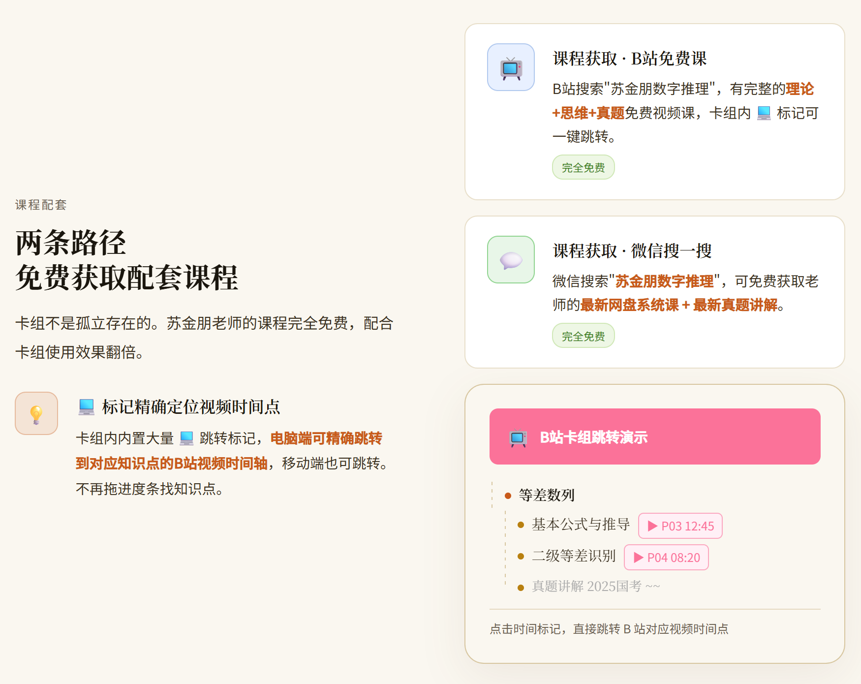Click the speech bubble icon in 微信搜一搜 card
This screenshot has width=861, height=684.
(511, 260)
